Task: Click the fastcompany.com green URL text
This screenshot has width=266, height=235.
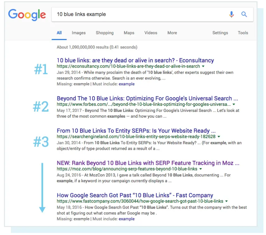Action: [x=140, y=201]
